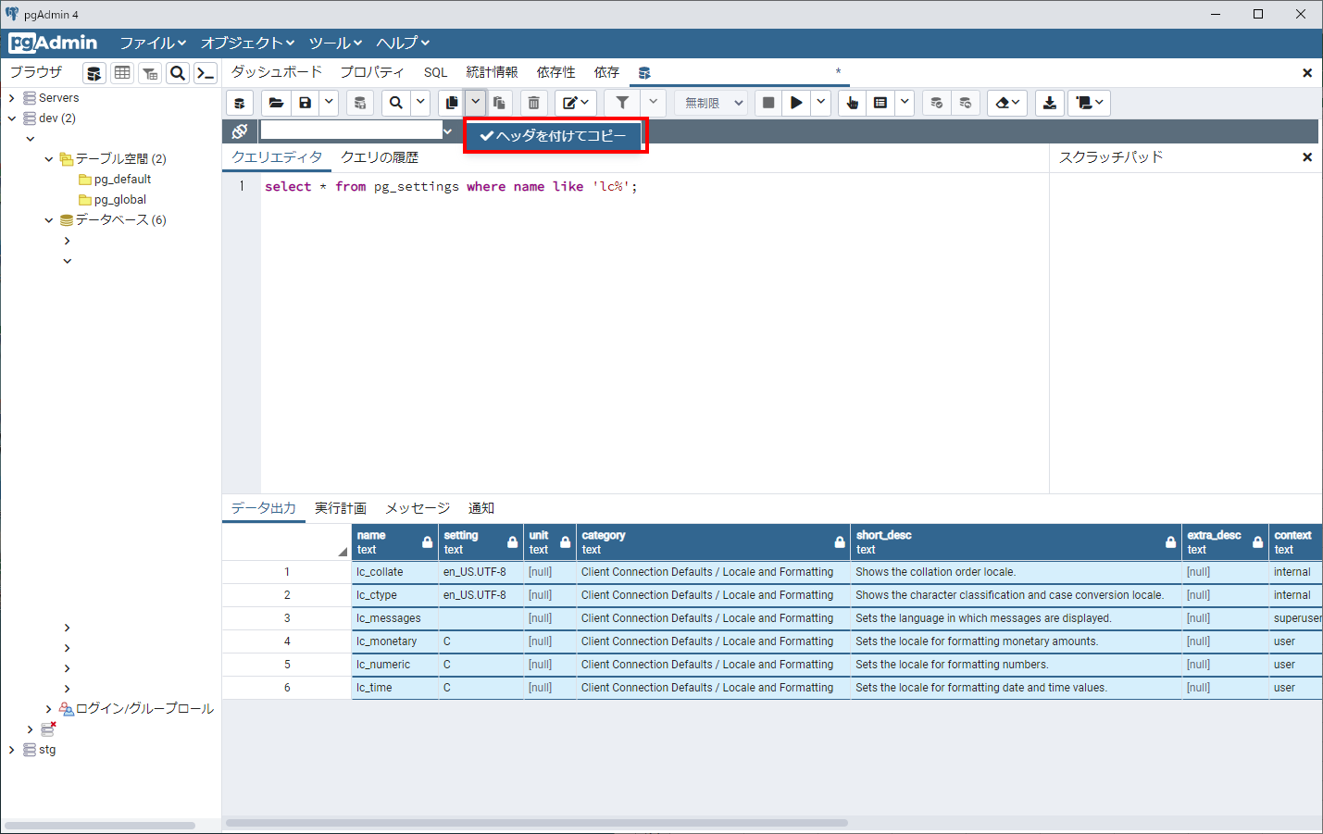Switch to the メッセージ tab

(417, 508)
